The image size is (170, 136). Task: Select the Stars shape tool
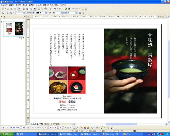[x=68, y=128]
